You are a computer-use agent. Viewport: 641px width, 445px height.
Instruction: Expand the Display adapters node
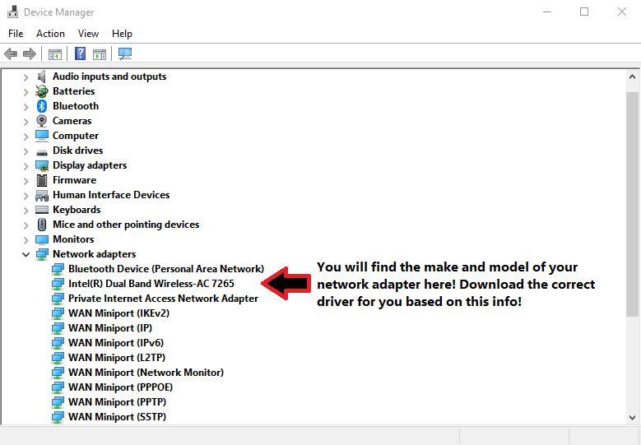point(26,166)
